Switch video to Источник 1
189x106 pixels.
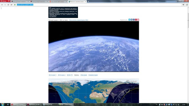[53, 75]
